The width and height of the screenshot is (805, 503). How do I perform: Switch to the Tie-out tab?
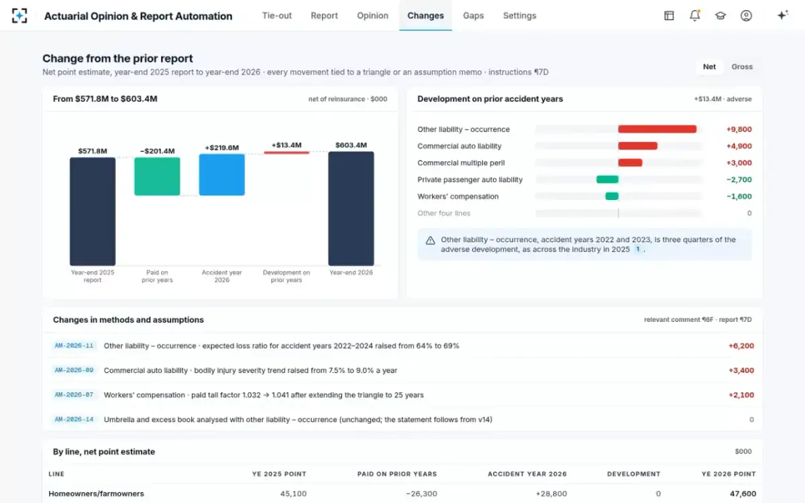pyautogui.click(x=277, y=15)
